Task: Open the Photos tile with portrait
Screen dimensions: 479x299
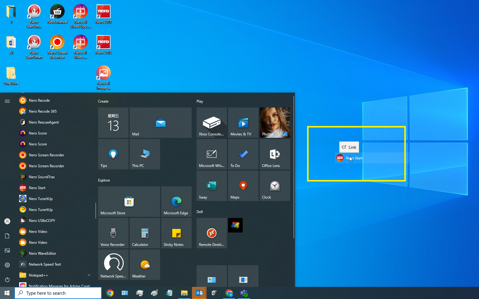Action: point(275,123)
